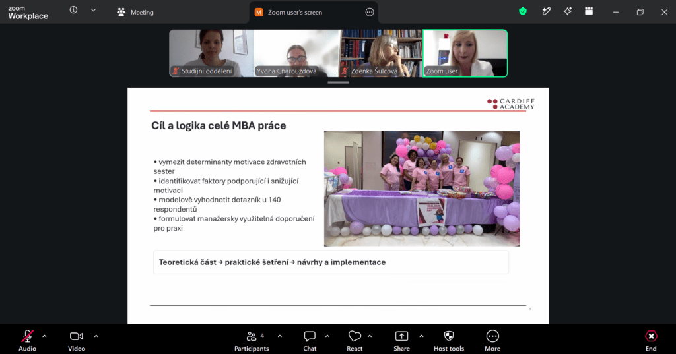Image resolution: width=676 pixels, height=354 pixels.
Task: Expand participants options arrow
Action: click(280, 336)
